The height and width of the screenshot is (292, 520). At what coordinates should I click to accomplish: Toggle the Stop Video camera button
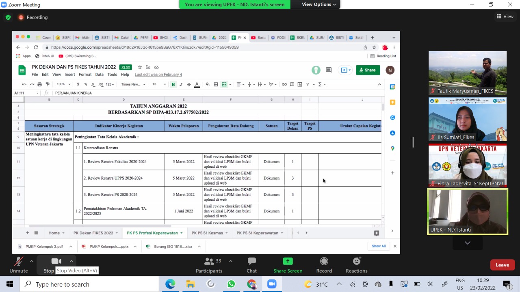[x=56, y=262]
